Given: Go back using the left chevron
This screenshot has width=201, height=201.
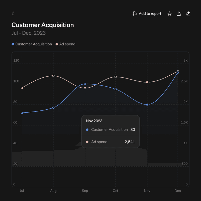Looking at the screenshot, I should (13, 13).
